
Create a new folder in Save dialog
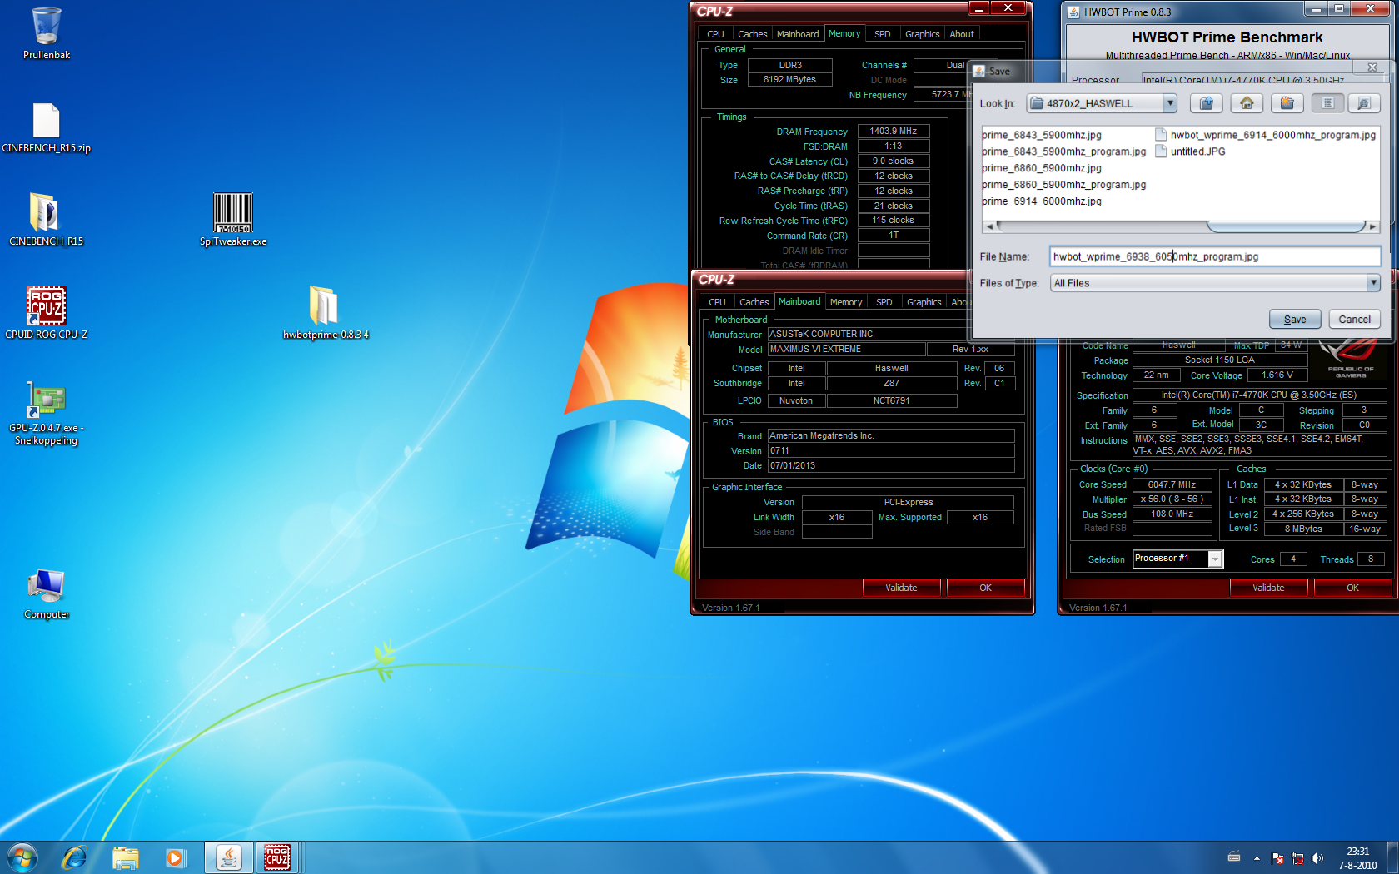point(1287,103)
